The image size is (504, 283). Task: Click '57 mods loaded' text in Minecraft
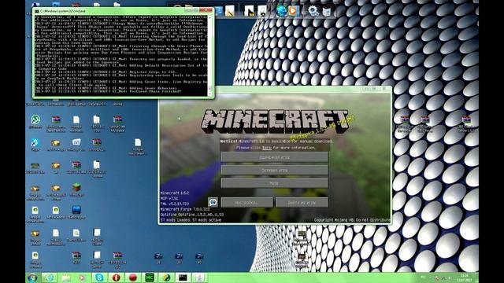(191, 220)
